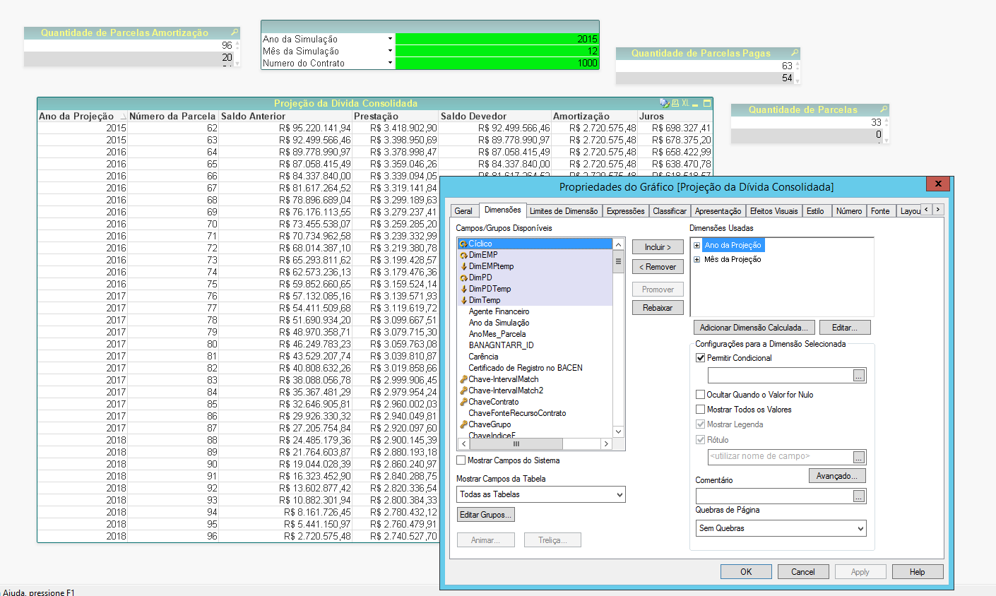Open the Classificar tab
The height and width of the screenshot is (596, 996).
click(670, 211)
